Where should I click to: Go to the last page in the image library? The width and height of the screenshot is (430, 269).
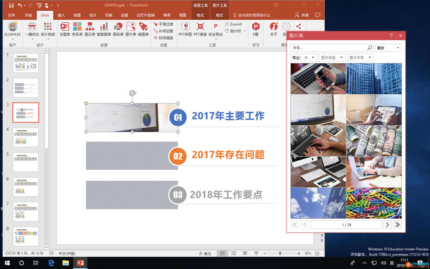click(x=397, y=225)
